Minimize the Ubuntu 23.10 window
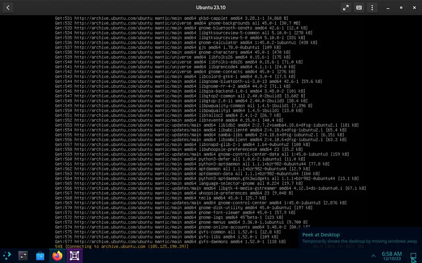Image resolution: width=422 pixels, height=263 pixels. 388,8
